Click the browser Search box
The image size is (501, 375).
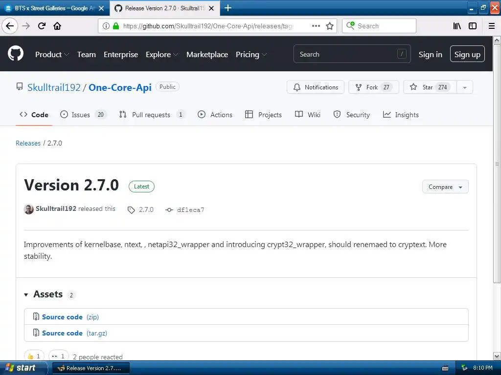(379, 26)
